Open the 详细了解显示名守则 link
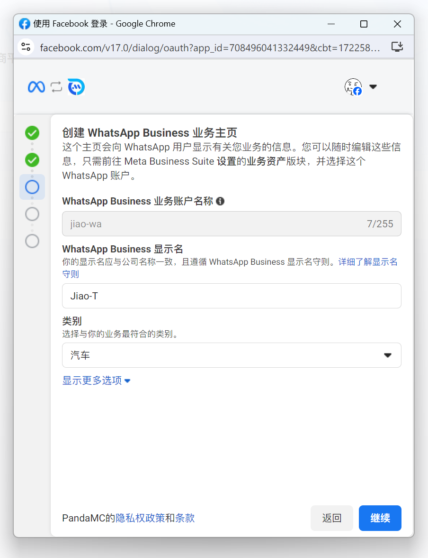The width and height of the screenshot is (428, 558). point(367,262)
